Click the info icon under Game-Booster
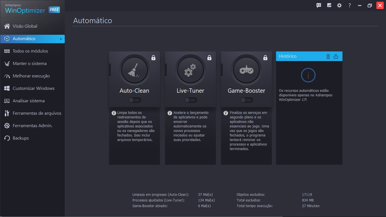 click(x=226, y=113)
